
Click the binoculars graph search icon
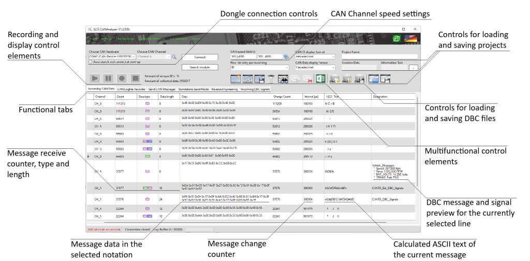click(283, 79)
